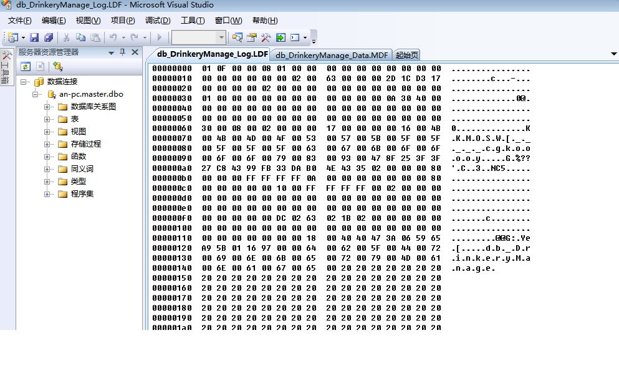619x383 pixels.
Task: Click the Redo arrow icon
Action: pos(135,37)
